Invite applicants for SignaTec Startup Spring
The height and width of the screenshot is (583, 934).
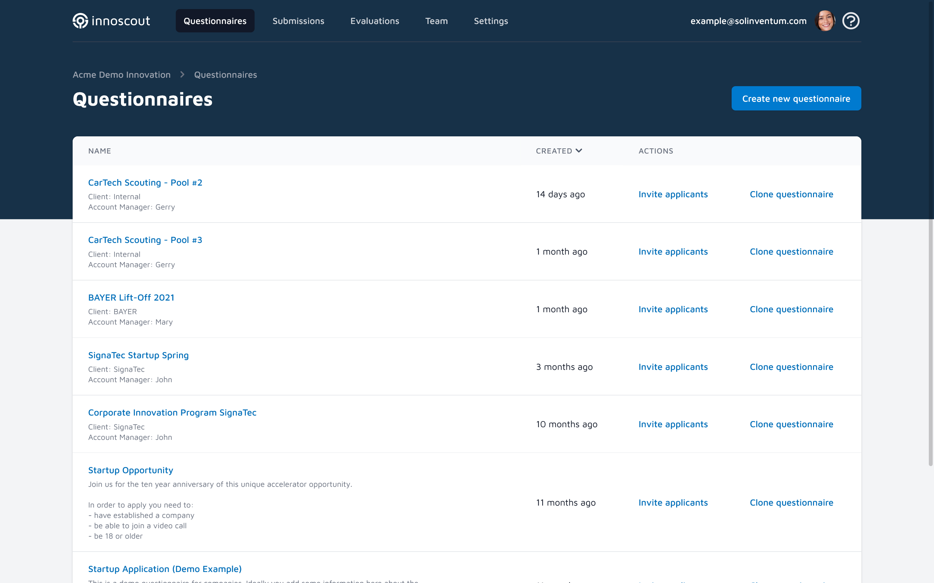tap(673, 367)
